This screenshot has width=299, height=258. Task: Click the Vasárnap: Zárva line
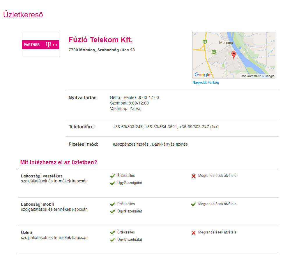coord(125,109)
